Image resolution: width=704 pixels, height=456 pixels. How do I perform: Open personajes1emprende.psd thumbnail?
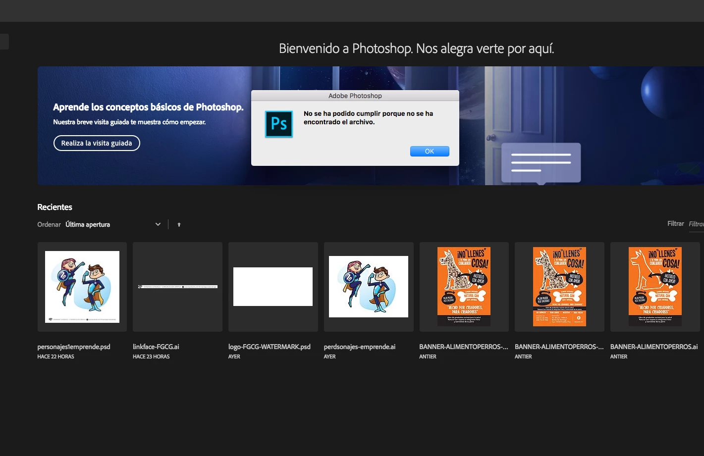pos(82,287)
